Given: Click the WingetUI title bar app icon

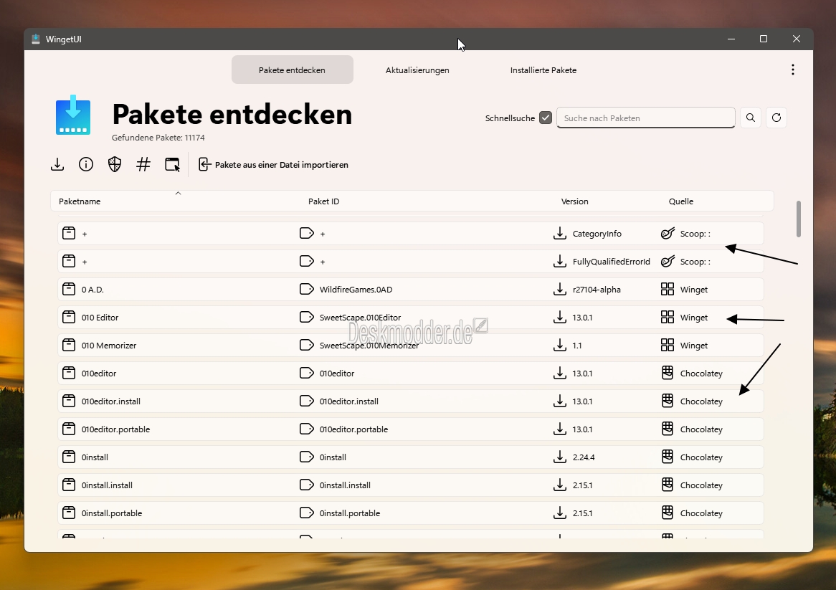Looking at the screenshot, I should point(36,39).
